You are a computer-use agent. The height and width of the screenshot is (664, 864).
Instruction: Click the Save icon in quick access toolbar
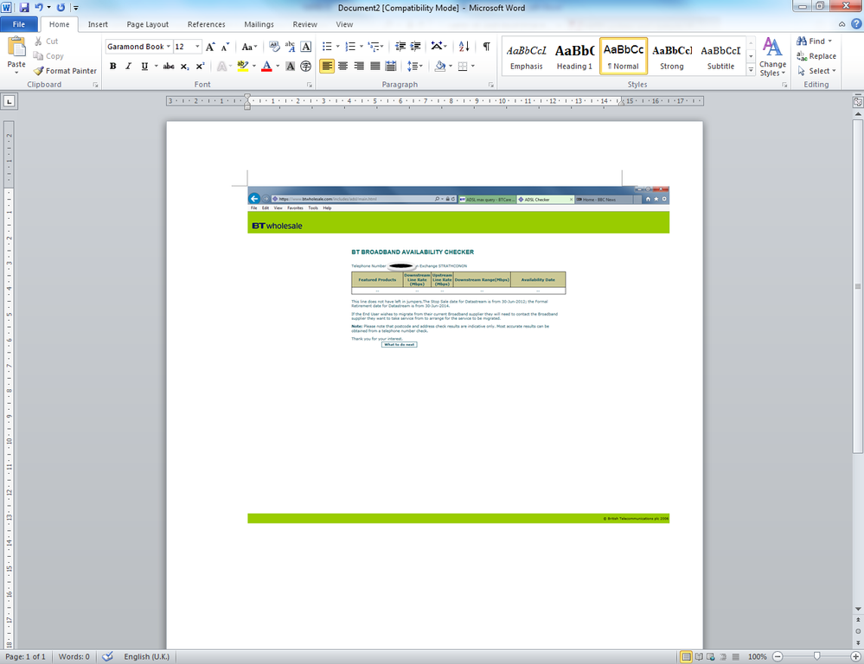coord(23,8)
